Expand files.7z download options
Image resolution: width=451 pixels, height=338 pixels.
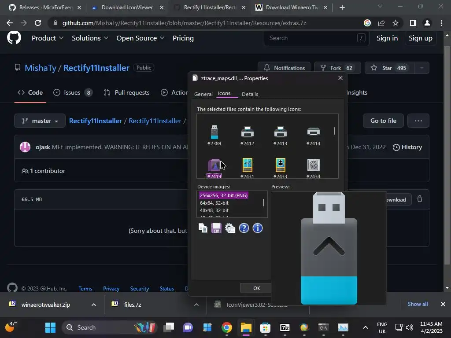coord(196,305)
